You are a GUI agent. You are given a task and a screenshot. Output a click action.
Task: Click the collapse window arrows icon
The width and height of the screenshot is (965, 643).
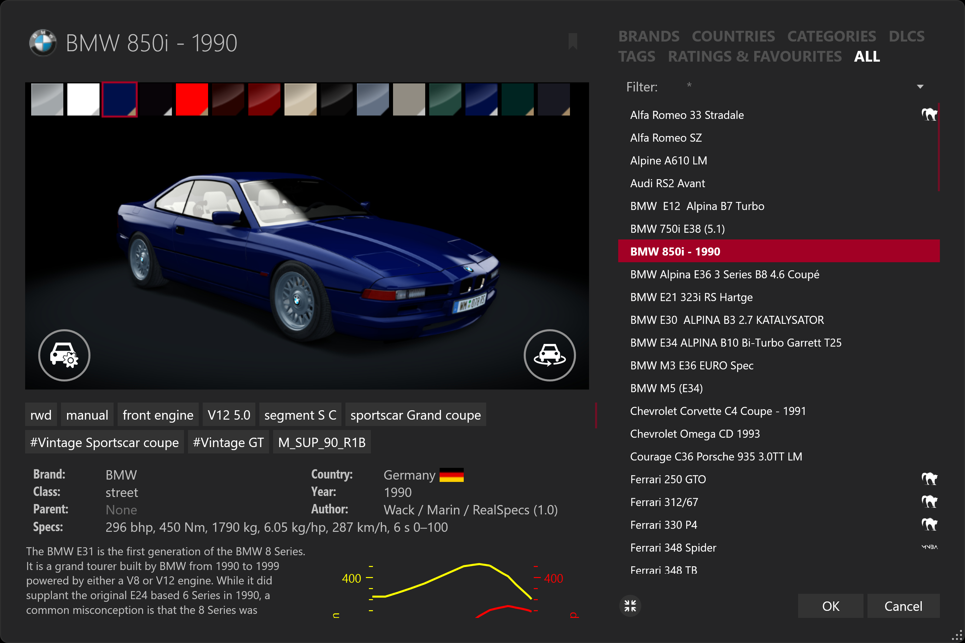(630, 606)
